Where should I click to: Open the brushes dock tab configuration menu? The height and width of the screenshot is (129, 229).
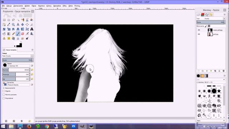pos(224,76)
